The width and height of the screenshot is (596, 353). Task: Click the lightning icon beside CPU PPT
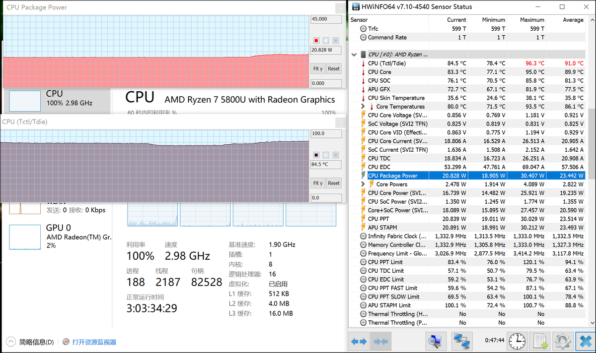tap(363, 219)
